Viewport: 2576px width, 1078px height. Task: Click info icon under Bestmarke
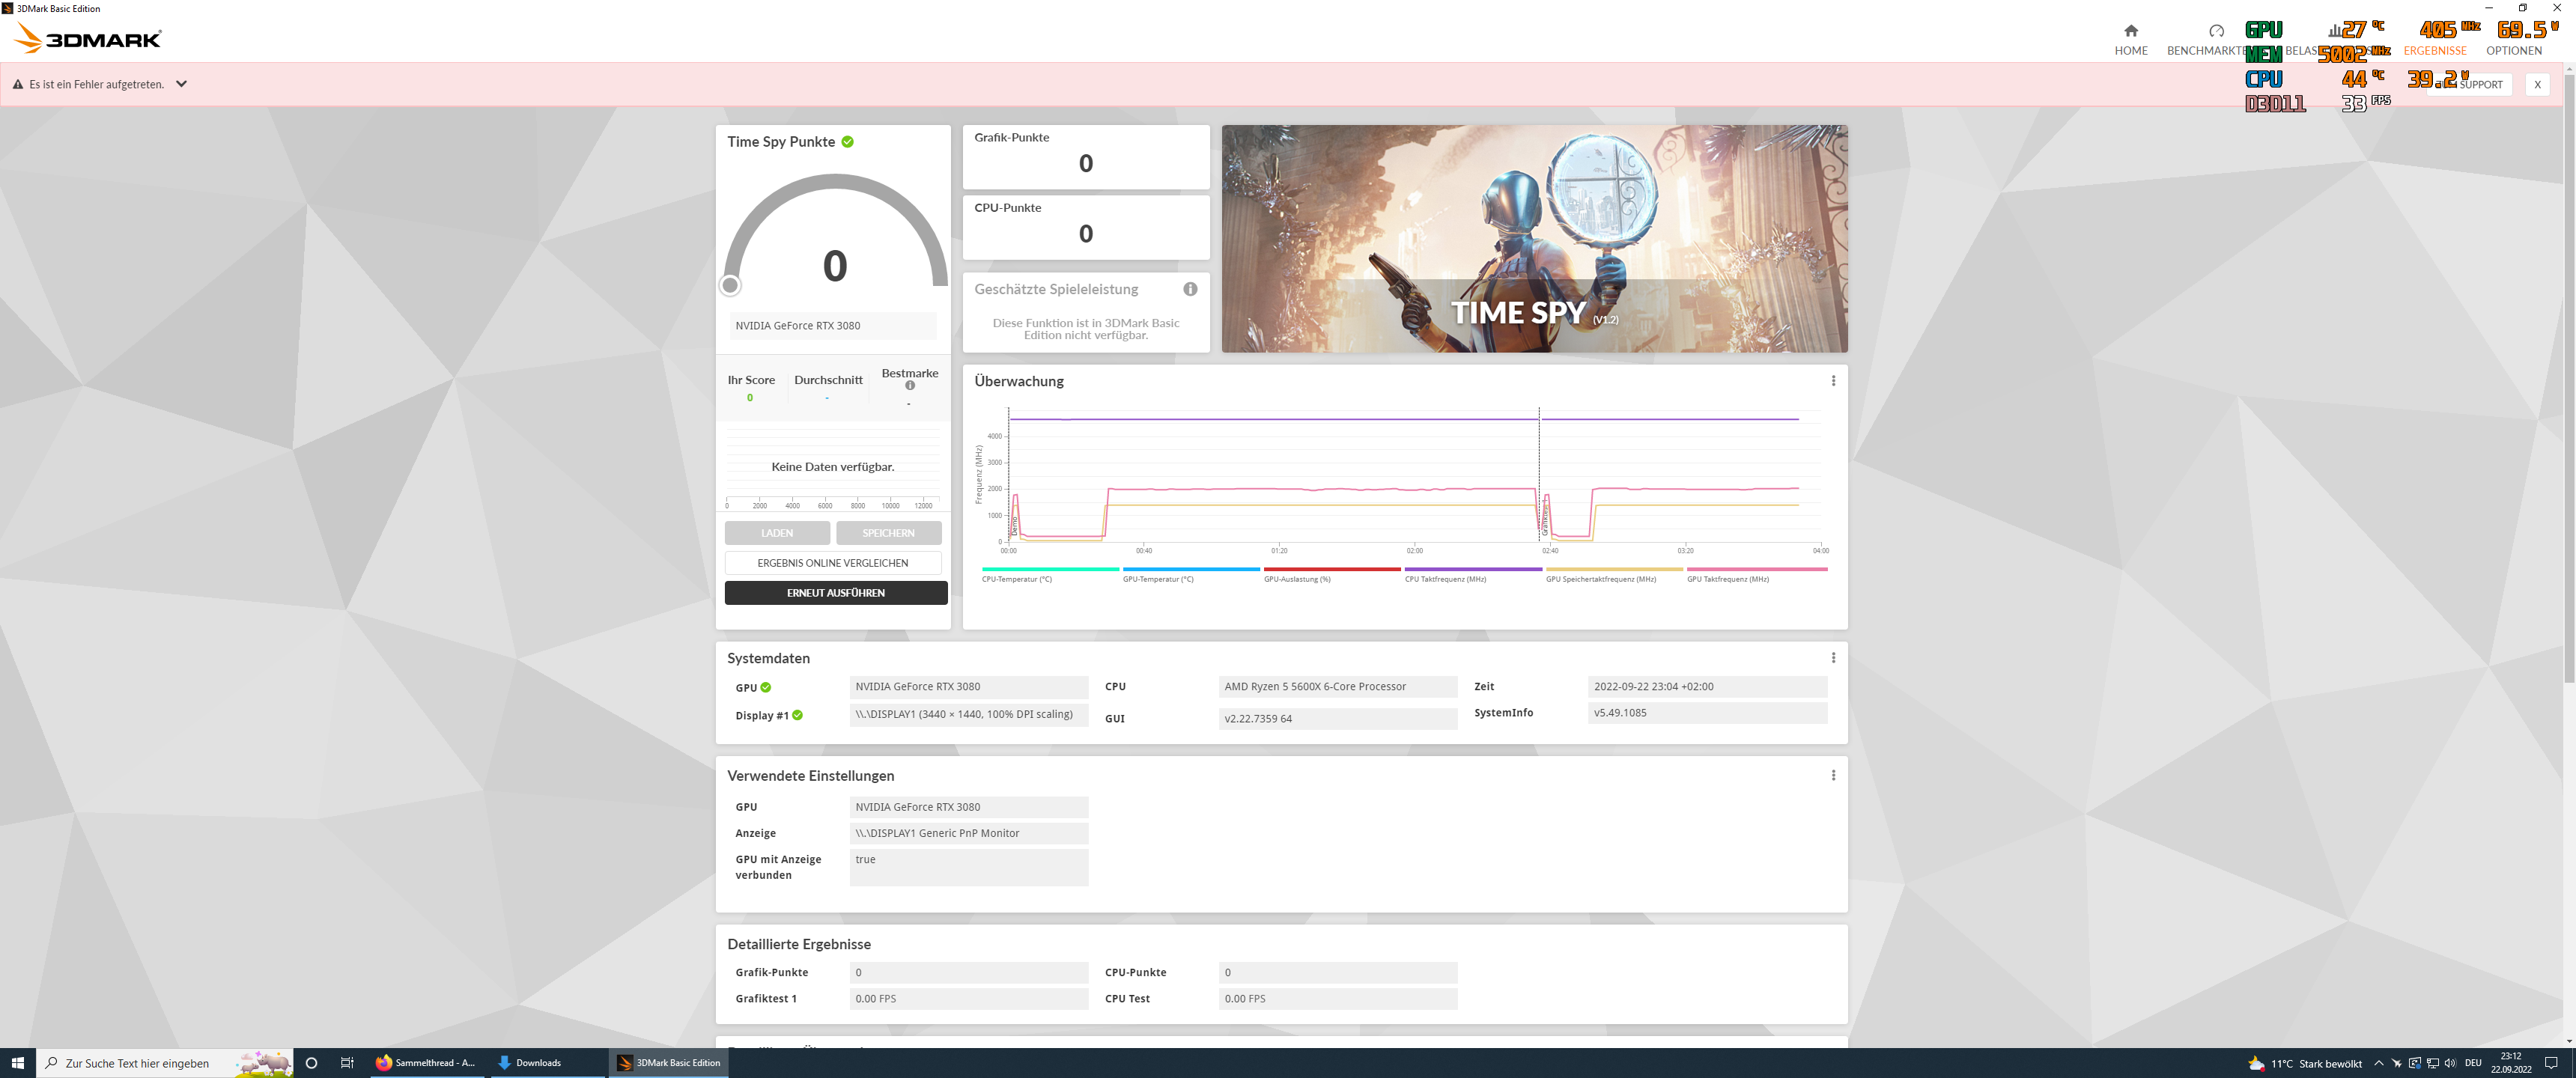(x=910, y=386)
